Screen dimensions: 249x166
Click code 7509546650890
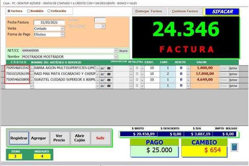click(17, 80)
